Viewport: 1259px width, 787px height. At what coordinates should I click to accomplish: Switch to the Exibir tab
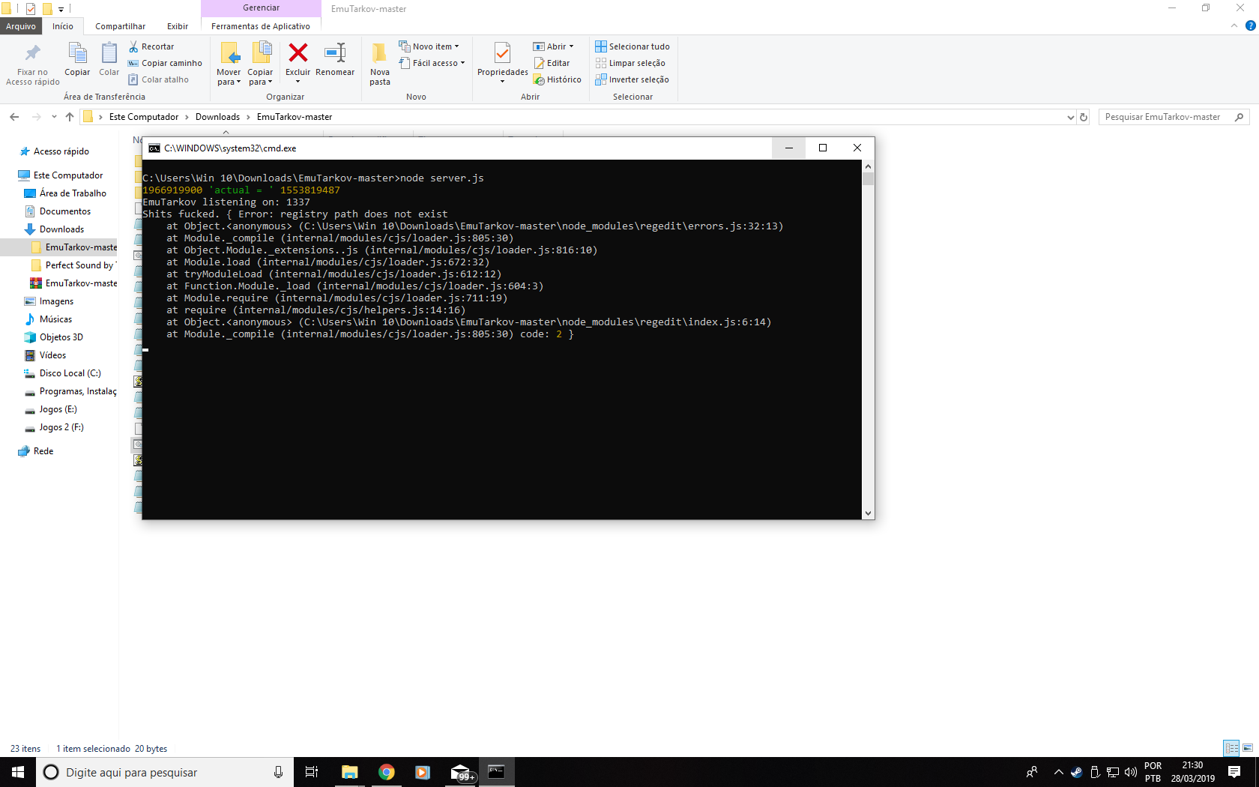coord(178,26)
